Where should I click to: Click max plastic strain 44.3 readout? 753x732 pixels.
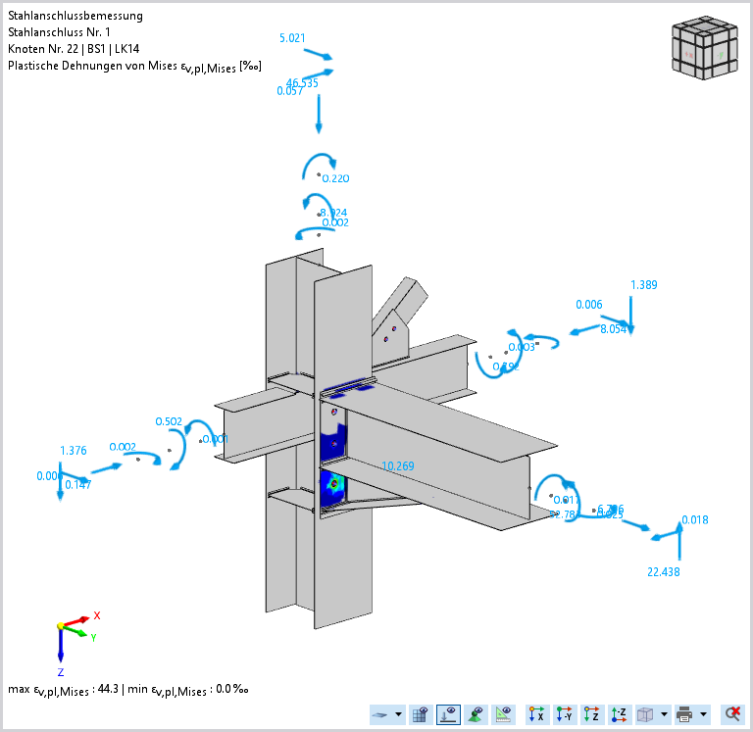(63, 690)
